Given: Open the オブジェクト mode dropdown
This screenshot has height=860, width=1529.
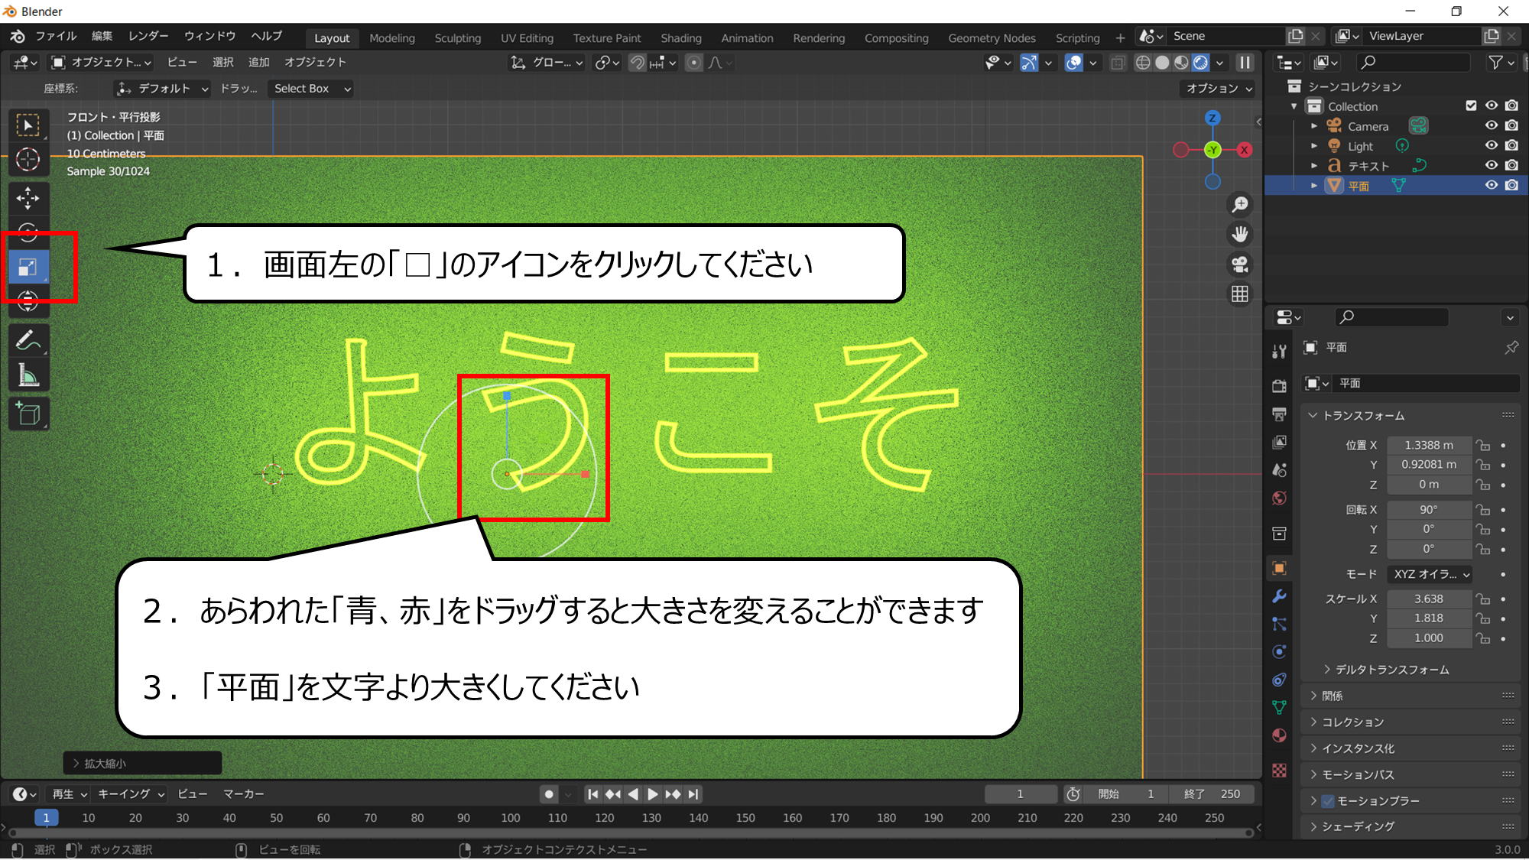Looking at the screenshot, I should coord(101,63).
